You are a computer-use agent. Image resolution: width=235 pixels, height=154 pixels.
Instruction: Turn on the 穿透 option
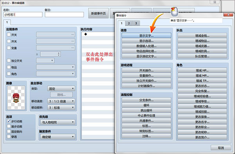(9, 136)
